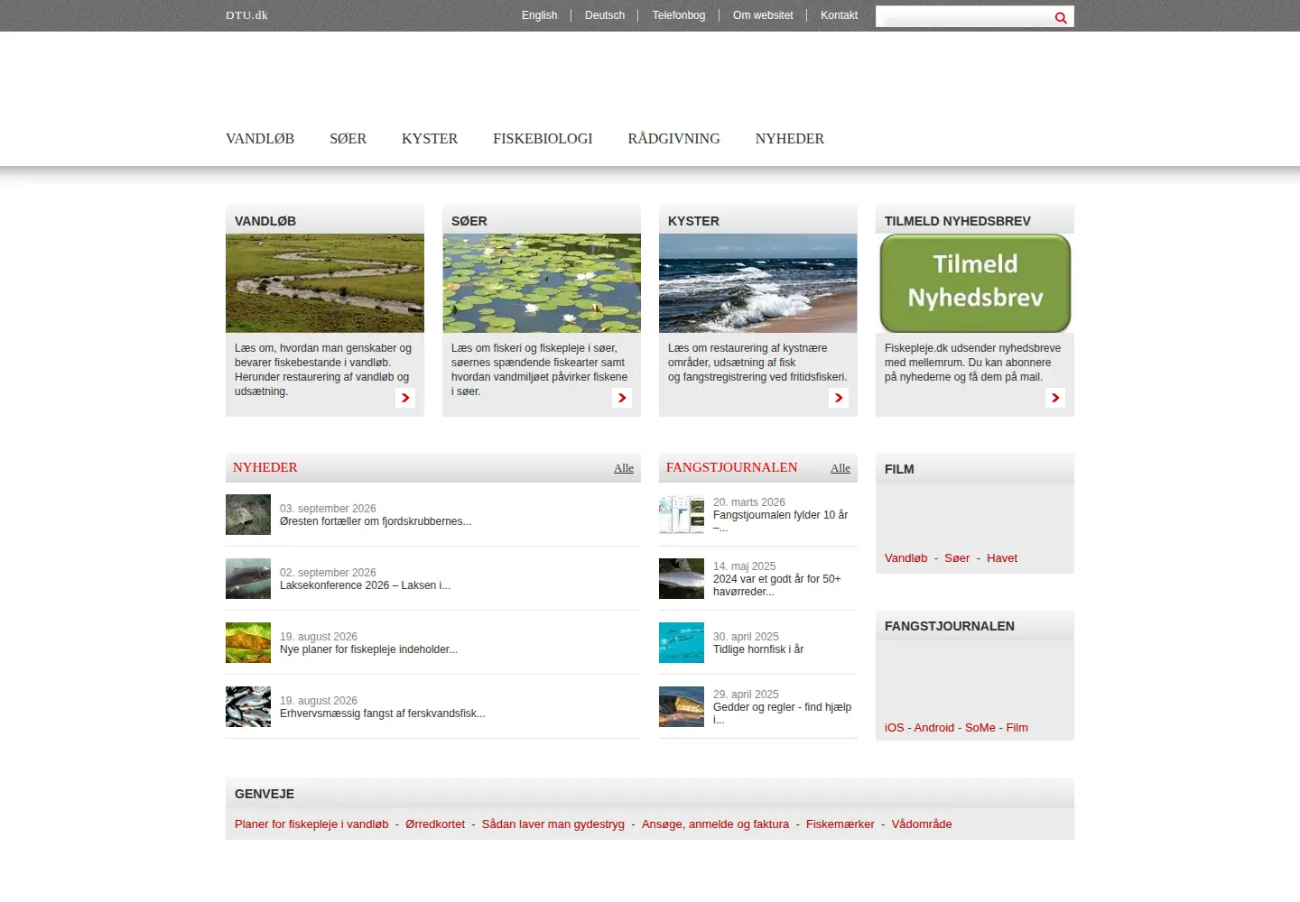Open the NYHEDER main menu item
The width and height of the screenshot is (1300, 902).
coord(790,139)
